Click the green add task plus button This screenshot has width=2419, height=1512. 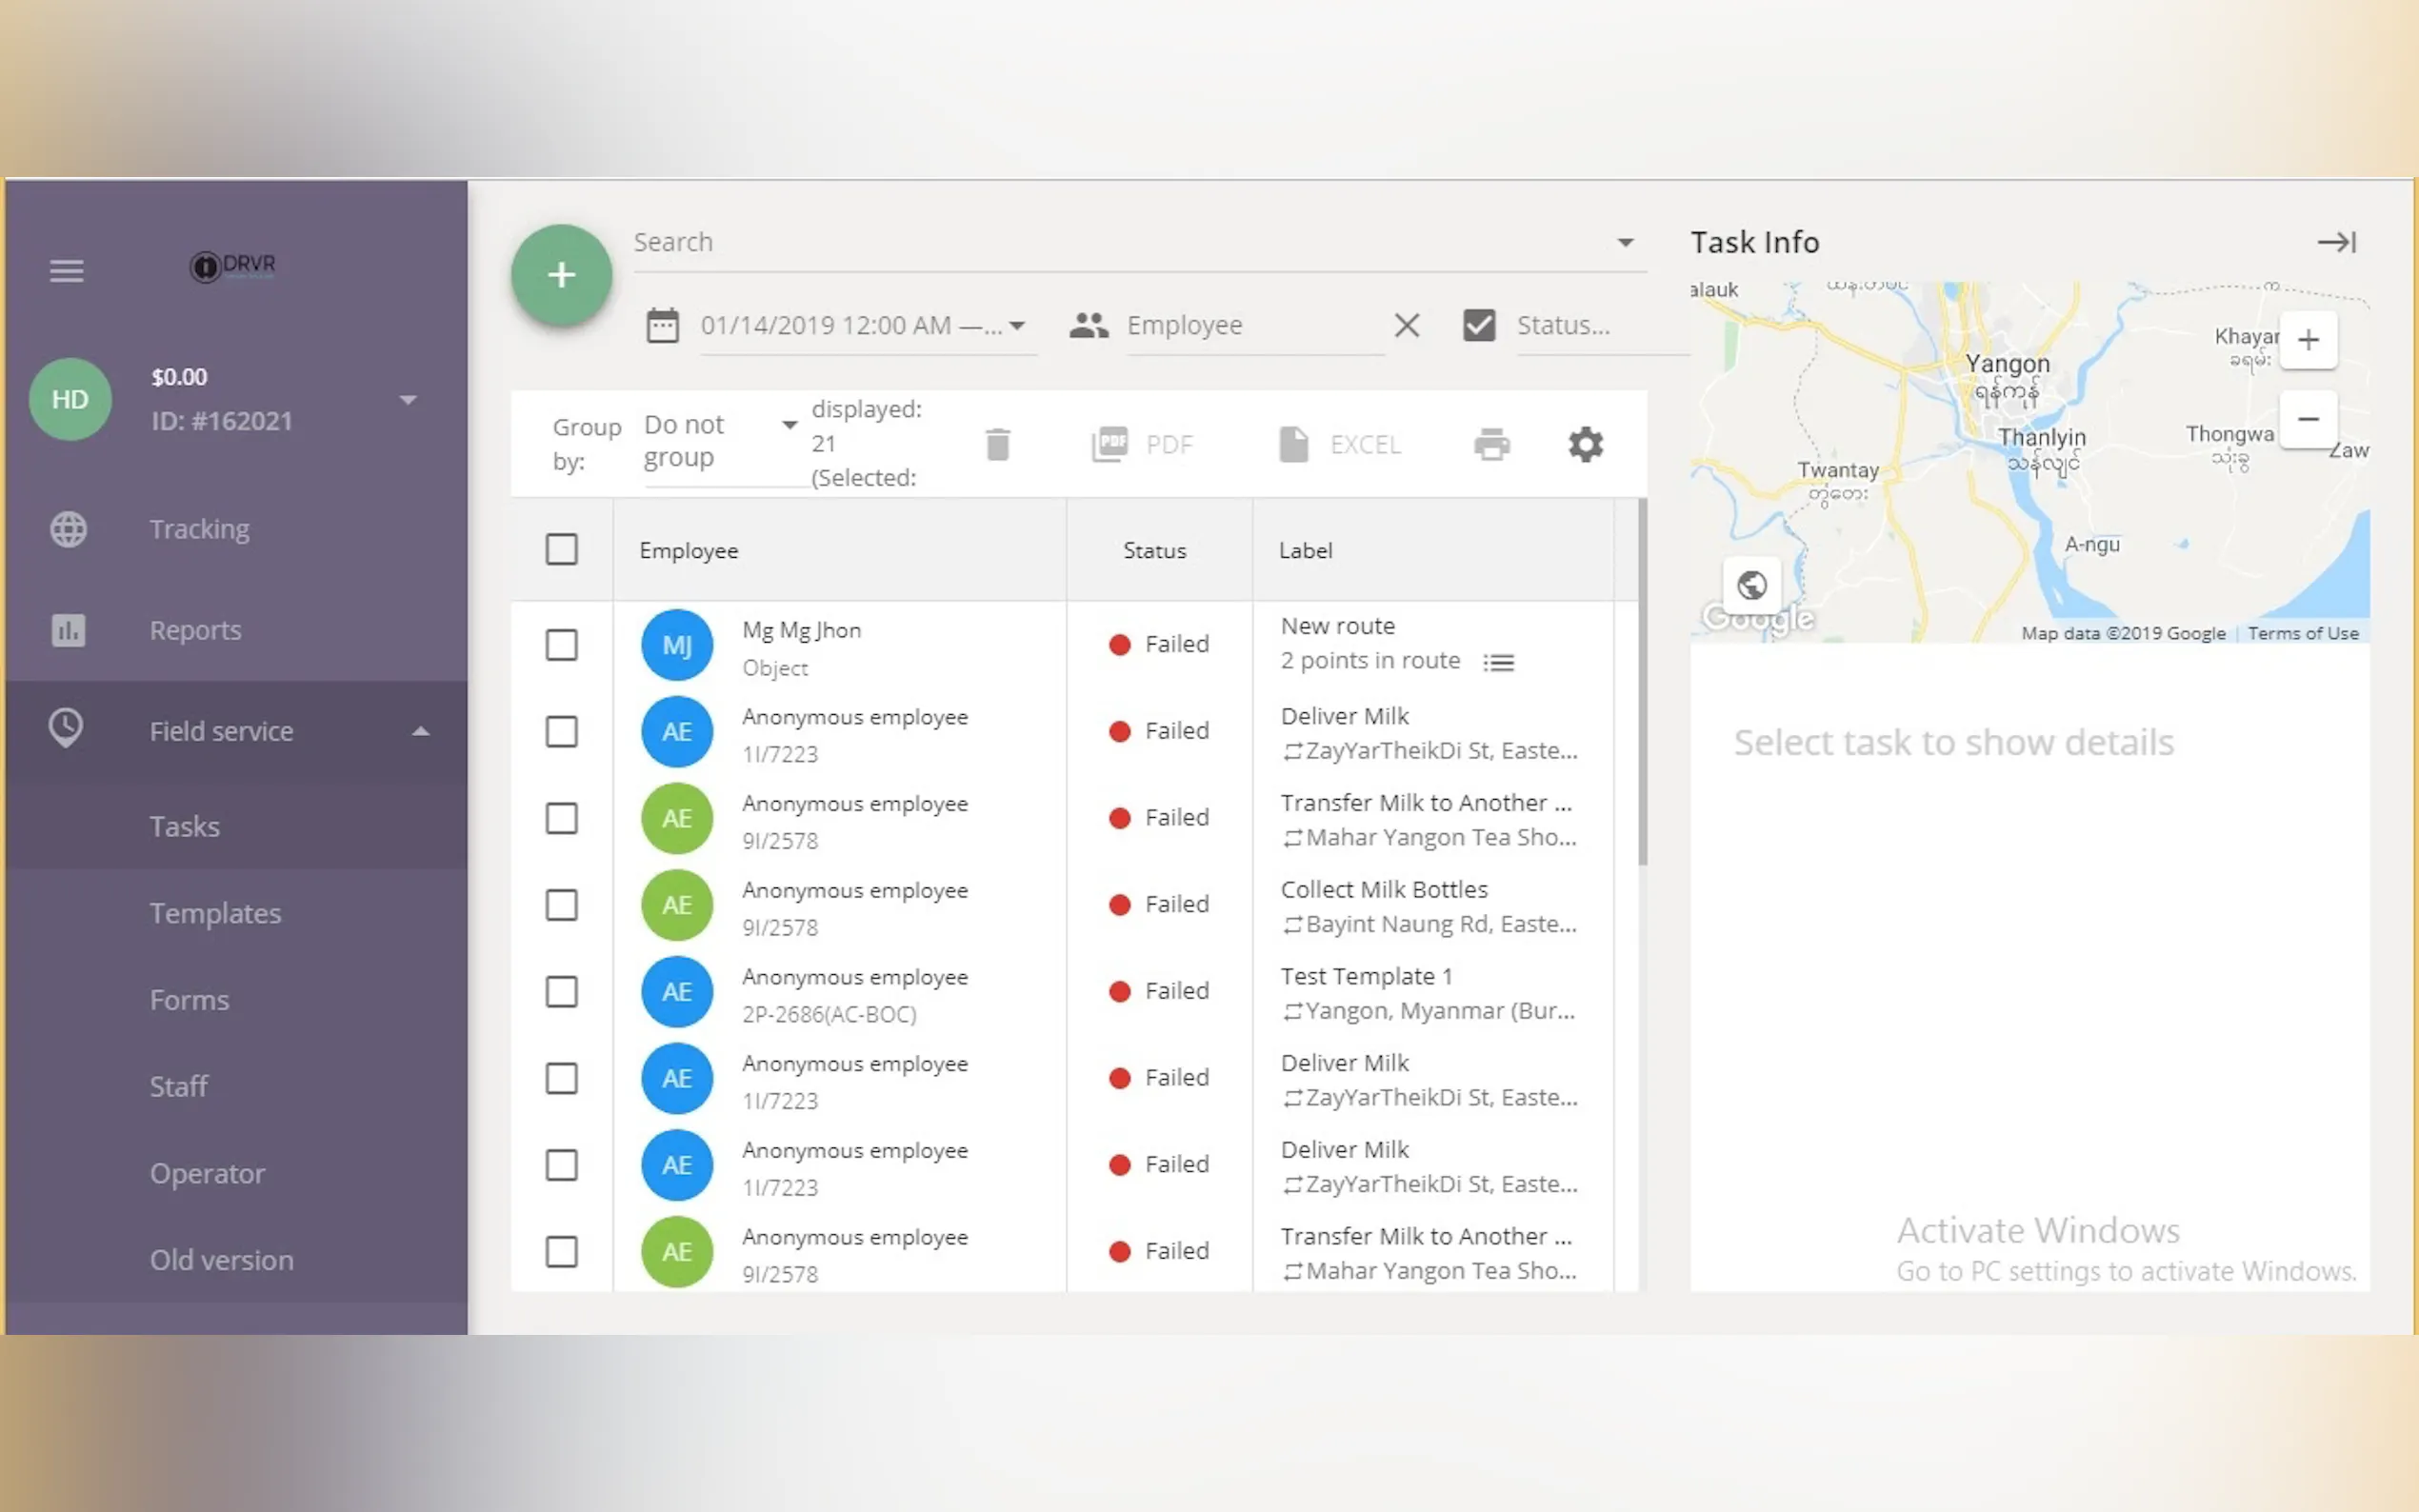click(561, 275)
